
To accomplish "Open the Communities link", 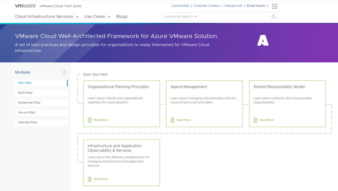I will (x=181, y=6).
